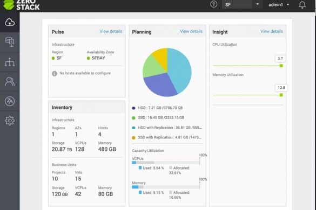Open Insight View details link

point(272,31)
